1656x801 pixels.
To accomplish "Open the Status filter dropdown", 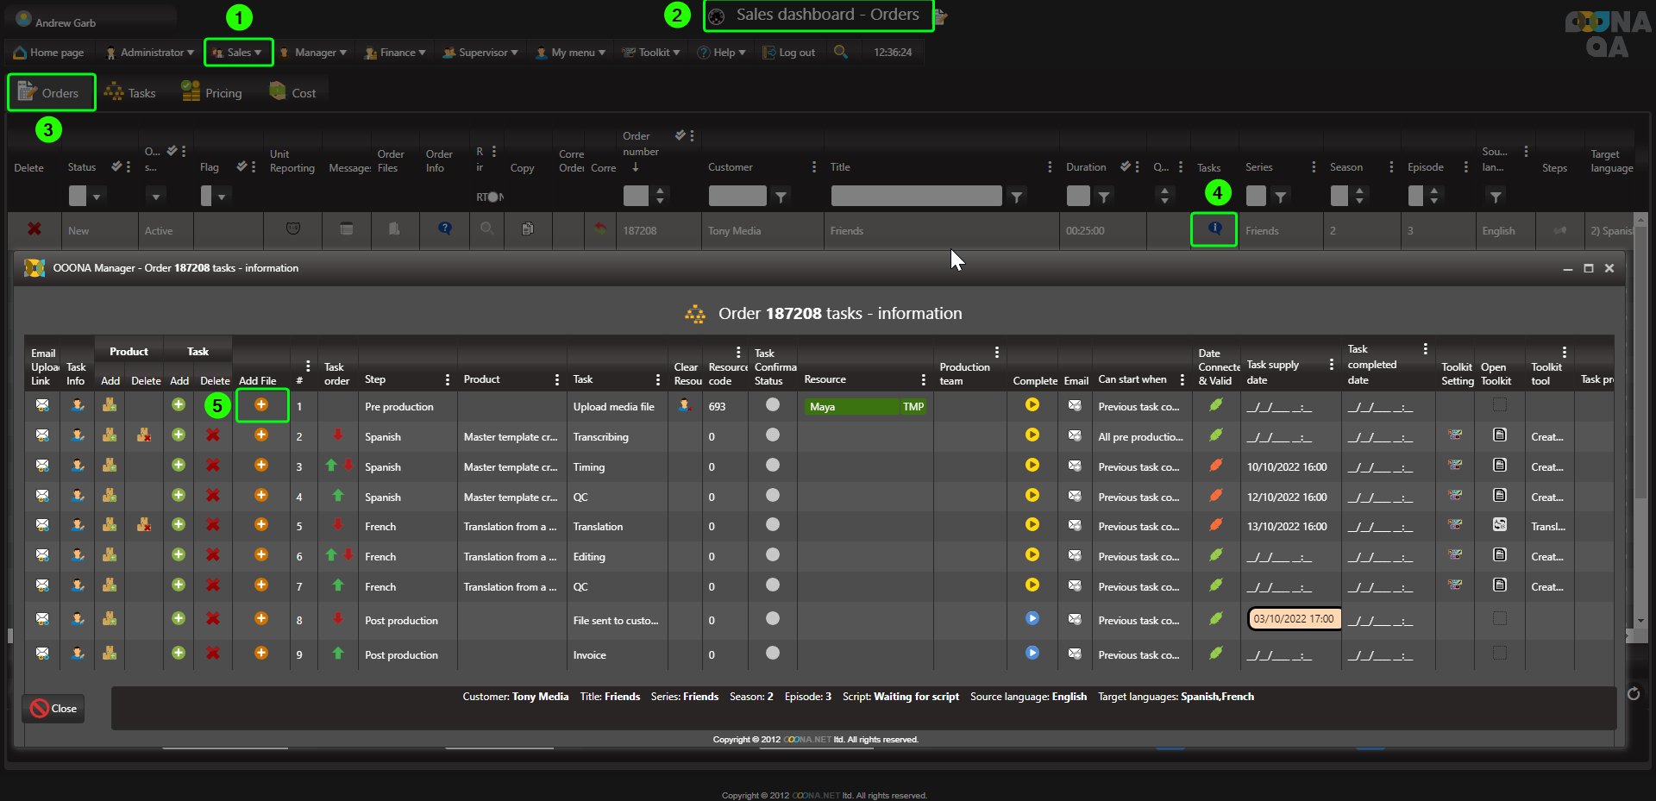I will pyautogui.click(x=97, y=197).
